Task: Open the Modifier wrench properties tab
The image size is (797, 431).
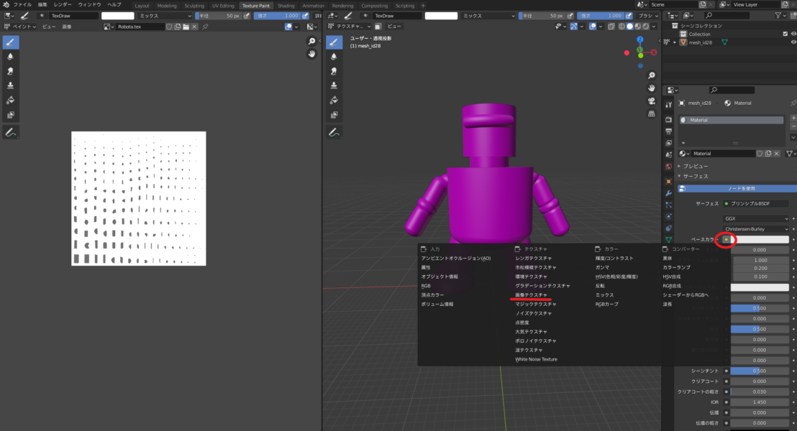Action: [668, 193]
